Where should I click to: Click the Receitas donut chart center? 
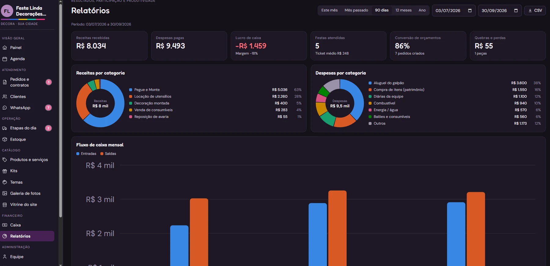click(100, 104)
